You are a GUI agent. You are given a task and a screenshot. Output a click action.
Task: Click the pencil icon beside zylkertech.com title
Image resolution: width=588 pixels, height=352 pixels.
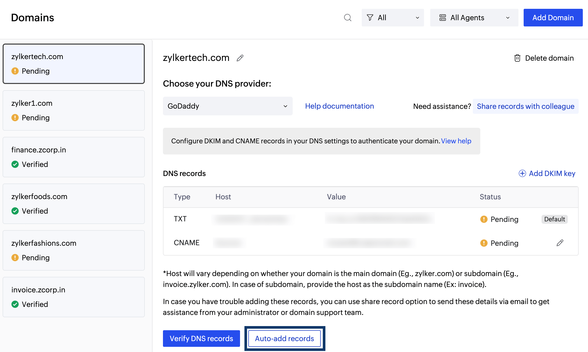pos(240,58)
